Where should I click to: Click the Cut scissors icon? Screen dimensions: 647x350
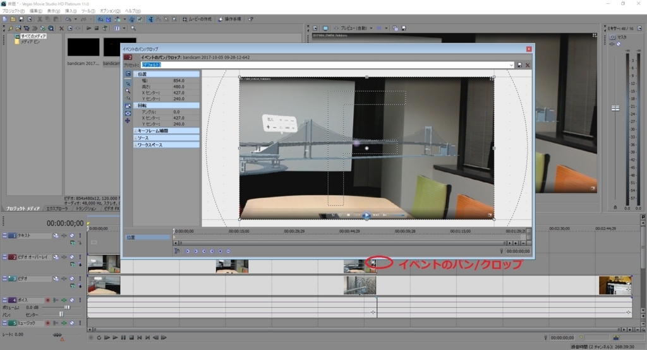tap(40, 19)
